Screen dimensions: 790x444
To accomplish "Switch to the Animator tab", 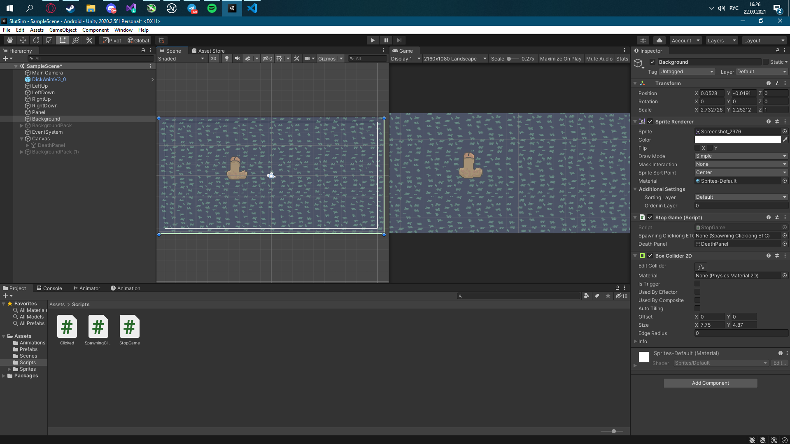I will [x=86, y=288].
